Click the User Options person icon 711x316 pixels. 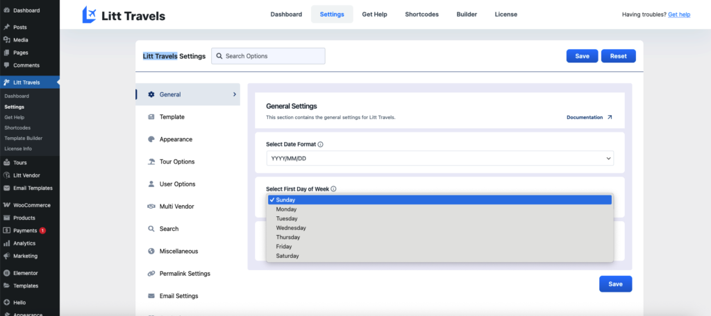point(151,184)
